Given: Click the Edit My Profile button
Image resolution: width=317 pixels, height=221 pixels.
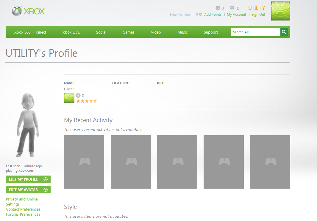Looking at the screenshot, I should pyautogui.click(x=28, y=179).
